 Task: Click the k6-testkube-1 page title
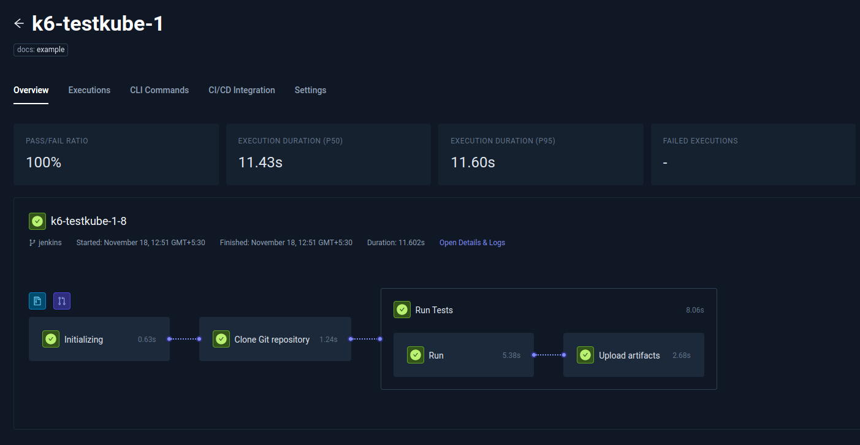(97, 24)
